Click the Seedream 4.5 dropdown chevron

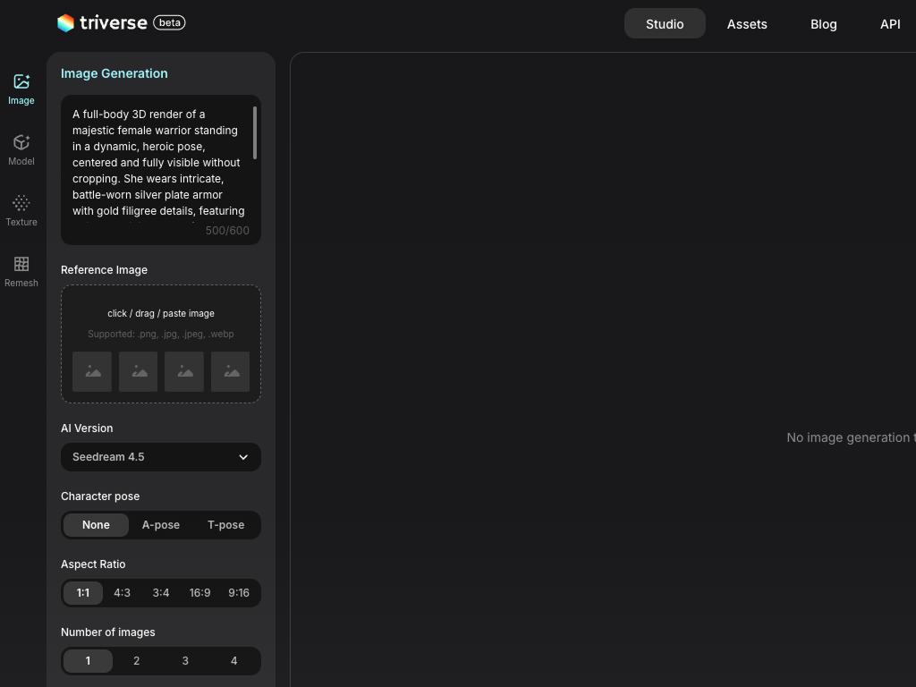point(243,457)
